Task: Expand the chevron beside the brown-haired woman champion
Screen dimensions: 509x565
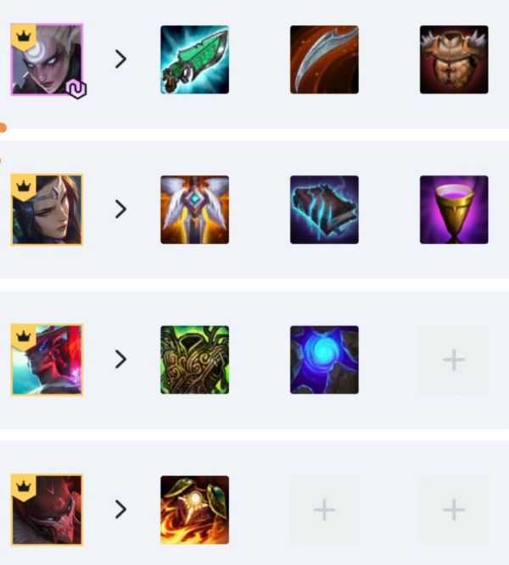Action: click(120, 209)
